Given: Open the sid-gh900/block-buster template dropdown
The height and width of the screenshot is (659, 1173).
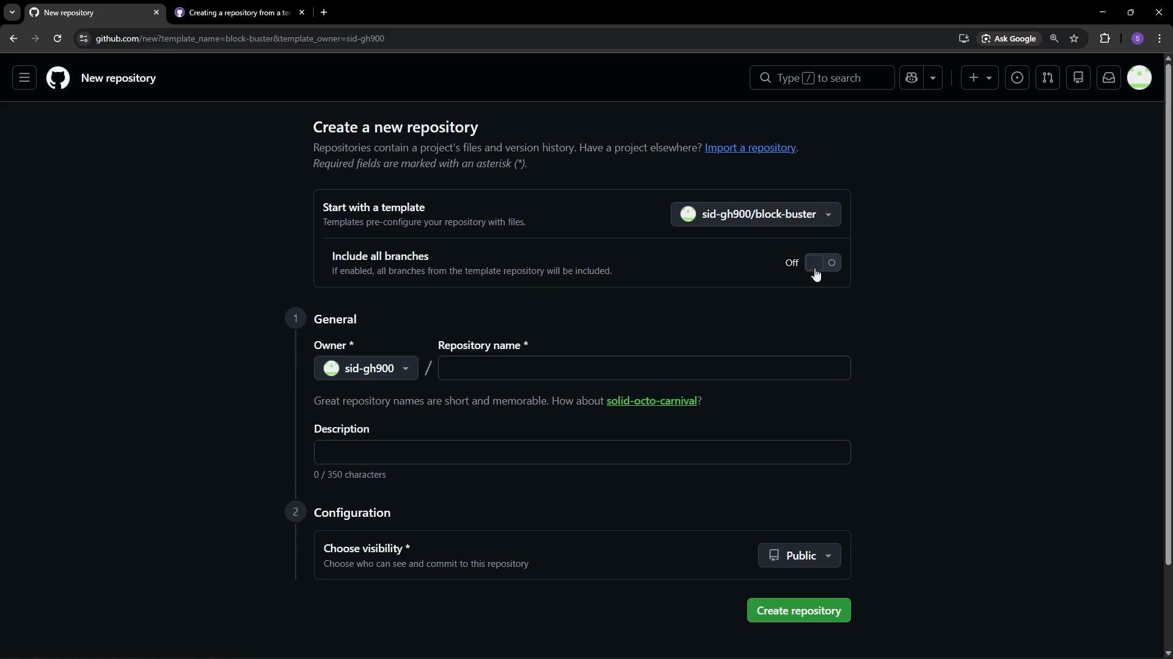Looking at the screenshot, I should (x=756, y=214).
